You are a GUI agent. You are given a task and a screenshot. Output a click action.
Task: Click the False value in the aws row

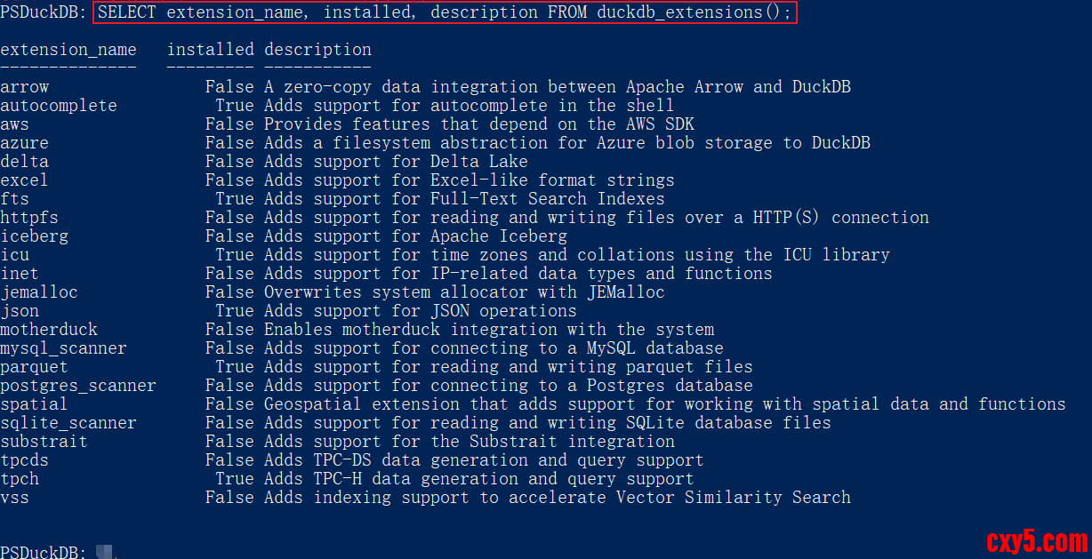pyautogui.click(x=229, y=124)
